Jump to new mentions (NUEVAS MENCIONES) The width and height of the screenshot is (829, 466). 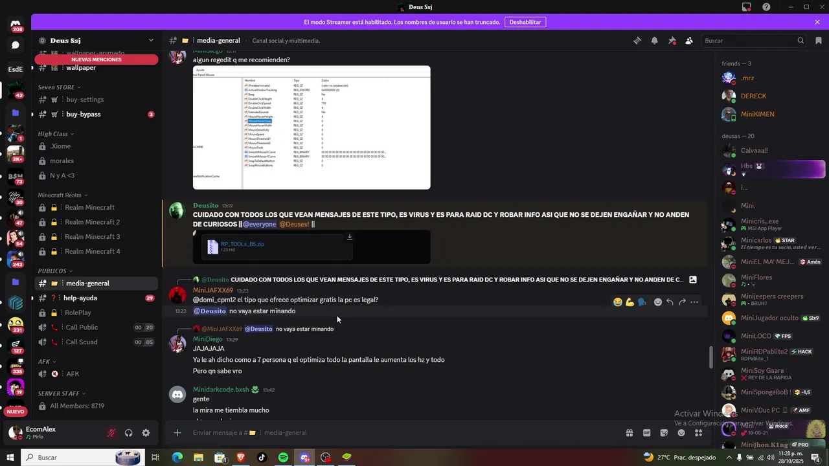97,60
